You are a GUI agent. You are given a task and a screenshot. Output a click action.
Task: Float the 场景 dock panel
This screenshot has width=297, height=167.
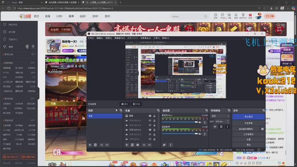121,111
